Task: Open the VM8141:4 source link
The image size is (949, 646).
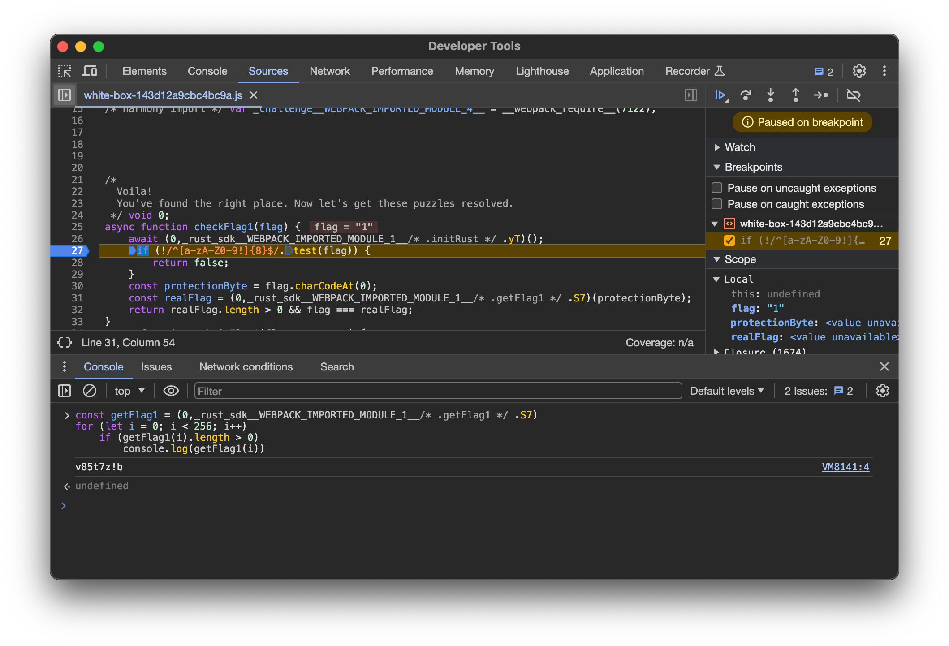Action: [x=845, y=467]
